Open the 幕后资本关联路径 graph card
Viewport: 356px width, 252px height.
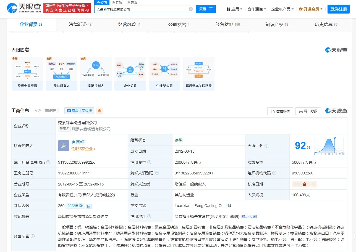pos(199,74)
